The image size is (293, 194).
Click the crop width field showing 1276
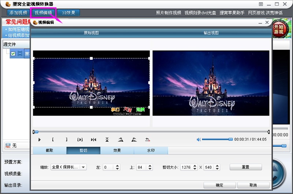pyautogui.click(x=186, y=167)
